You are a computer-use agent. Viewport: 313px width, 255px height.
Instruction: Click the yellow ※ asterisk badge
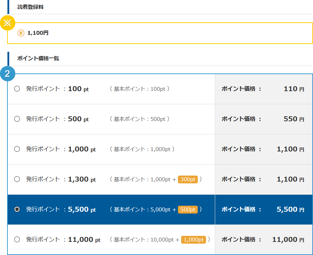click(x=8, y=23)
